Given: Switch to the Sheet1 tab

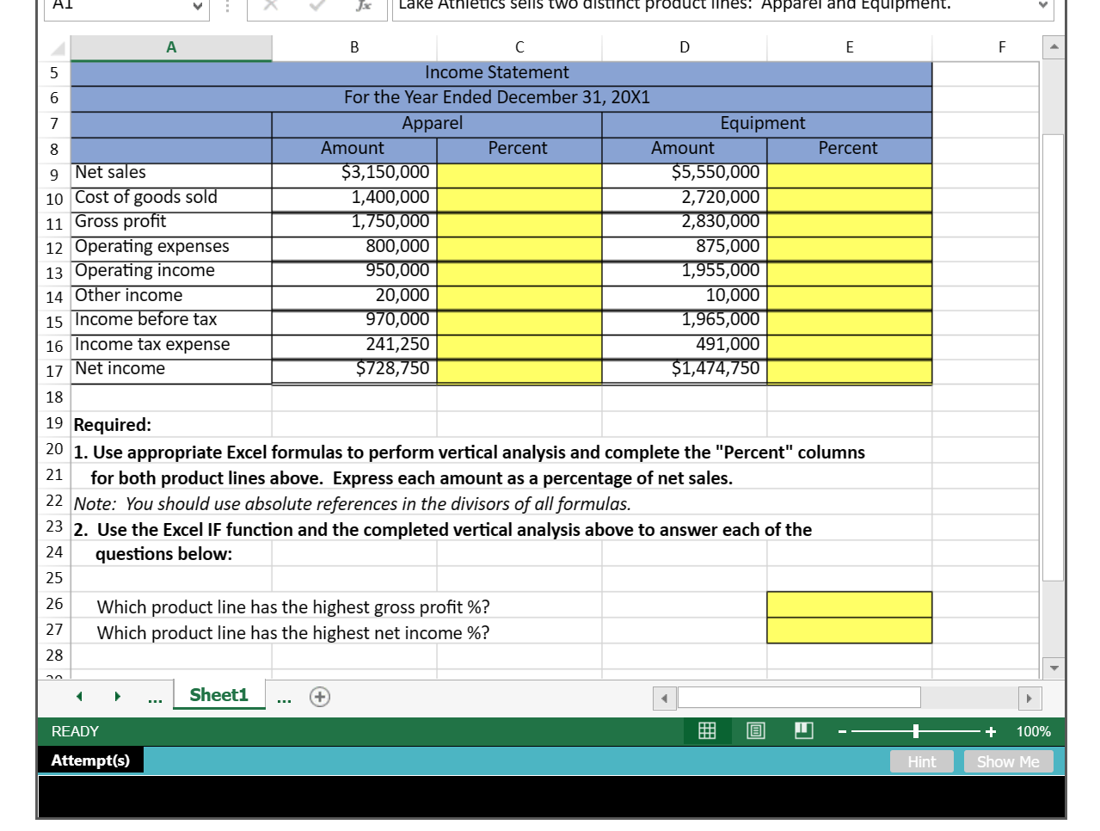Looking at the screenshot, I should click(x=219, y=695).
